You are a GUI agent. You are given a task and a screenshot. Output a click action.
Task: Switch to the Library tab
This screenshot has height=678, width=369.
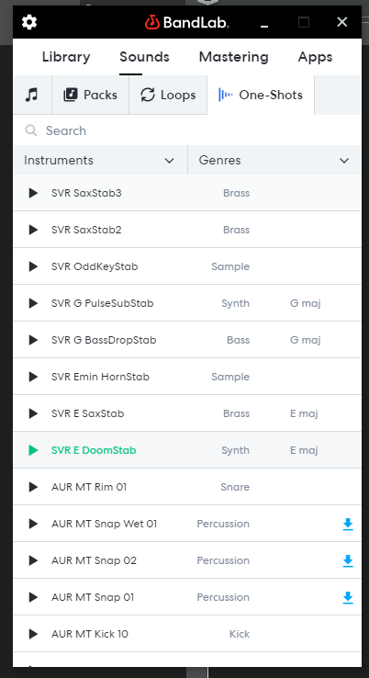pos(66,57)
